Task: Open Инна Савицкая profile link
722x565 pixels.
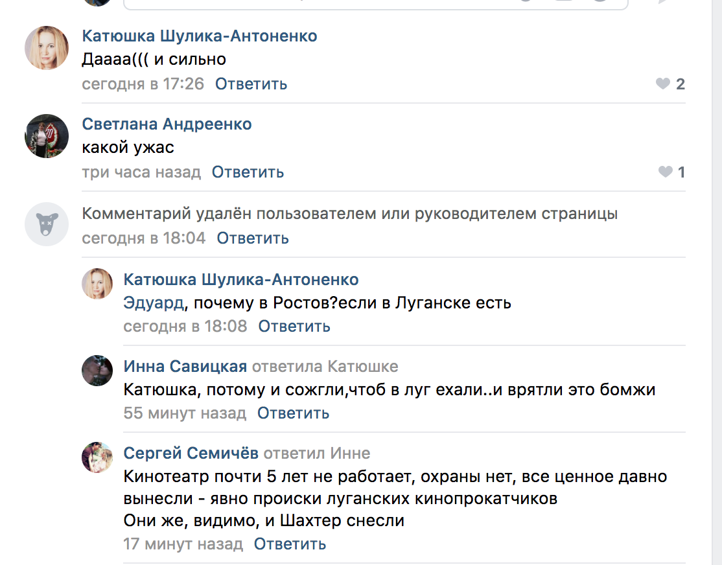Action: [x=185, y=366]
